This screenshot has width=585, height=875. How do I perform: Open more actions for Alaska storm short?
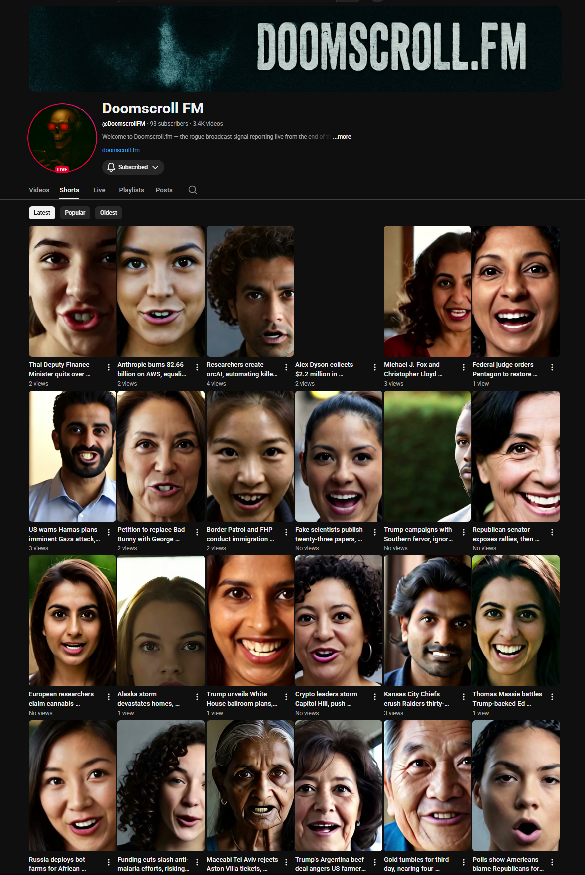point(197,697)
